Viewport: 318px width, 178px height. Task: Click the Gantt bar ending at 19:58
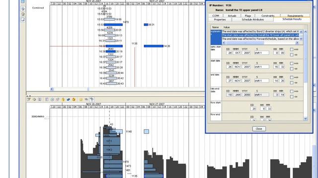tap(109, 19)
